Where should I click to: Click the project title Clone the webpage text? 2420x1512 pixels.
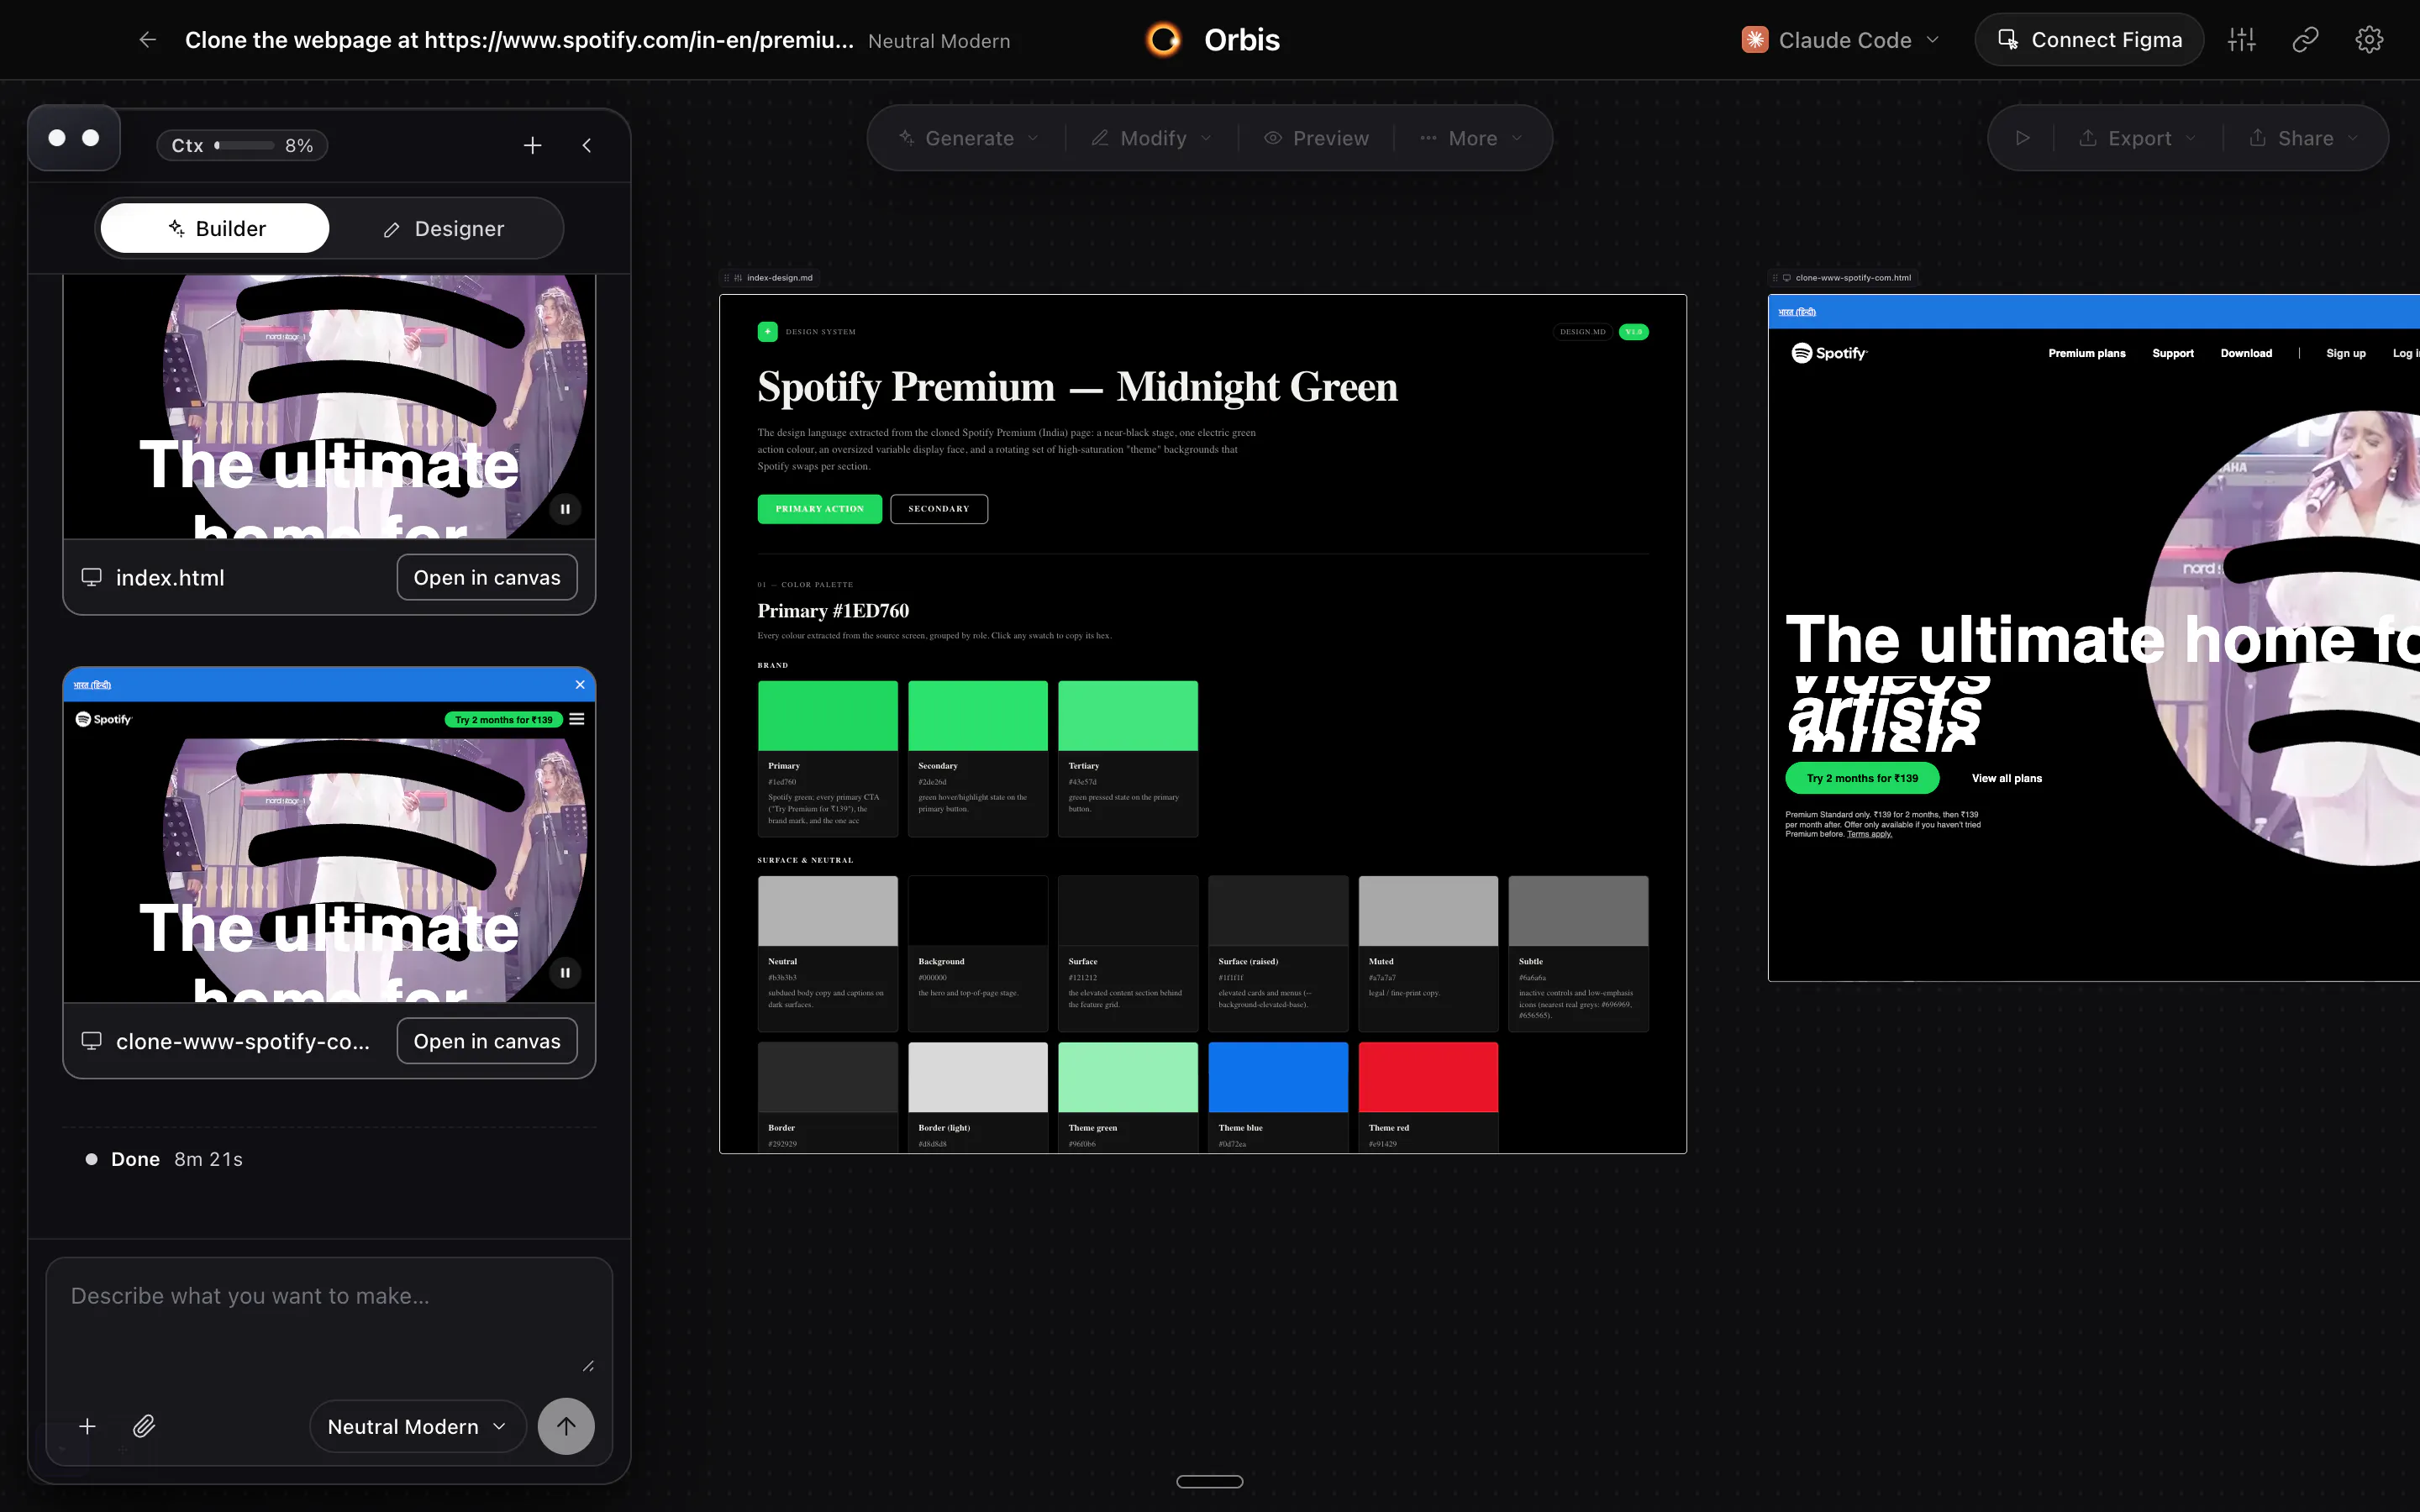pyautogui.click(x=519, y=40)
